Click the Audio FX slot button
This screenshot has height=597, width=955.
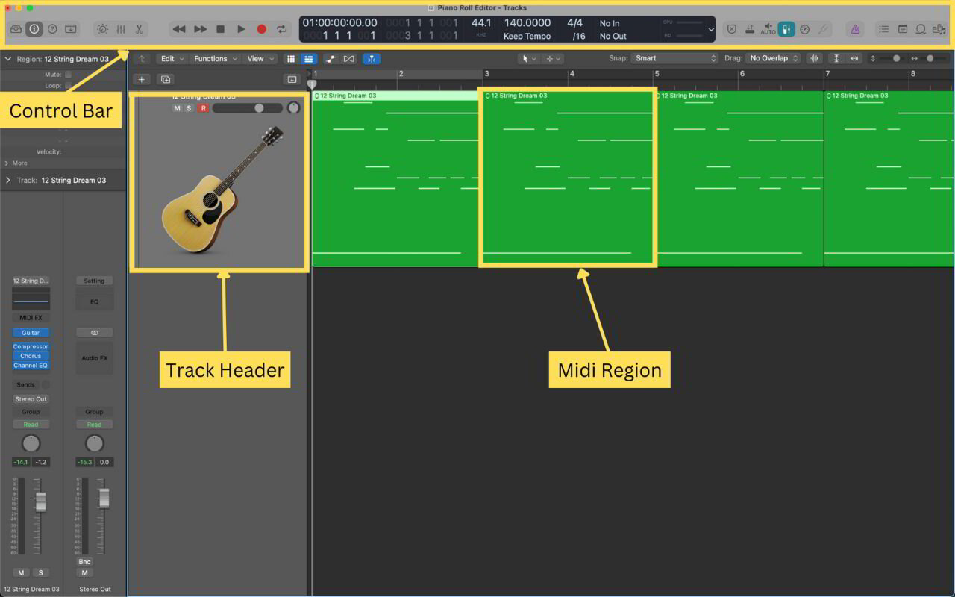point(94,357)
